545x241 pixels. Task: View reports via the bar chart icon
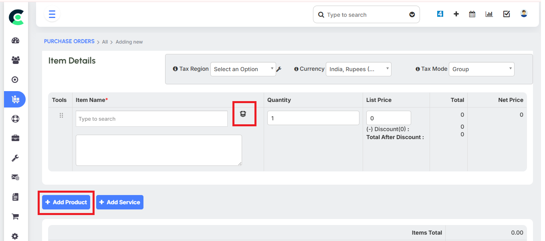[489, 14]
